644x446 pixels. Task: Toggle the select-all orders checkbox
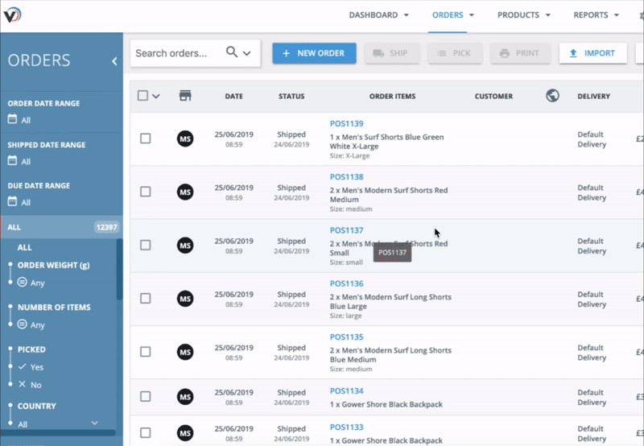[x=142, y=96]
